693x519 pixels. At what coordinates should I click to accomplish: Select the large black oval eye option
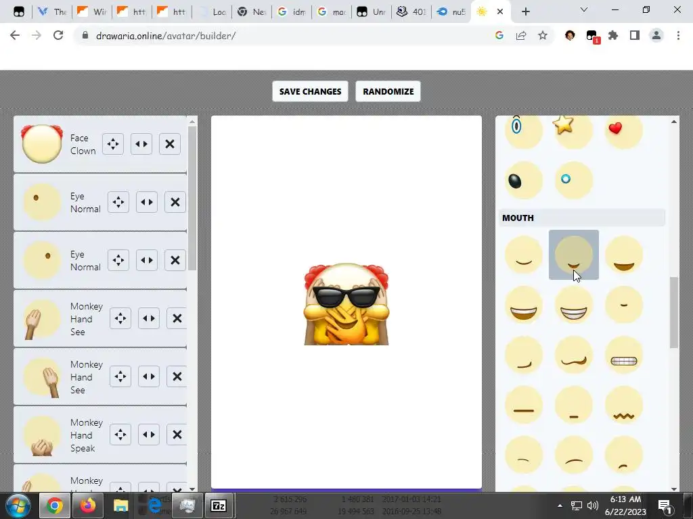[524, 180]
